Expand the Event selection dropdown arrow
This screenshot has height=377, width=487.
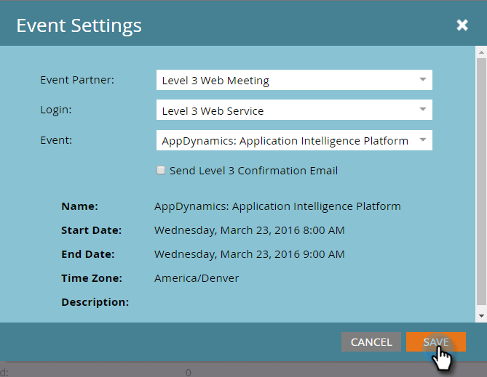423,140
